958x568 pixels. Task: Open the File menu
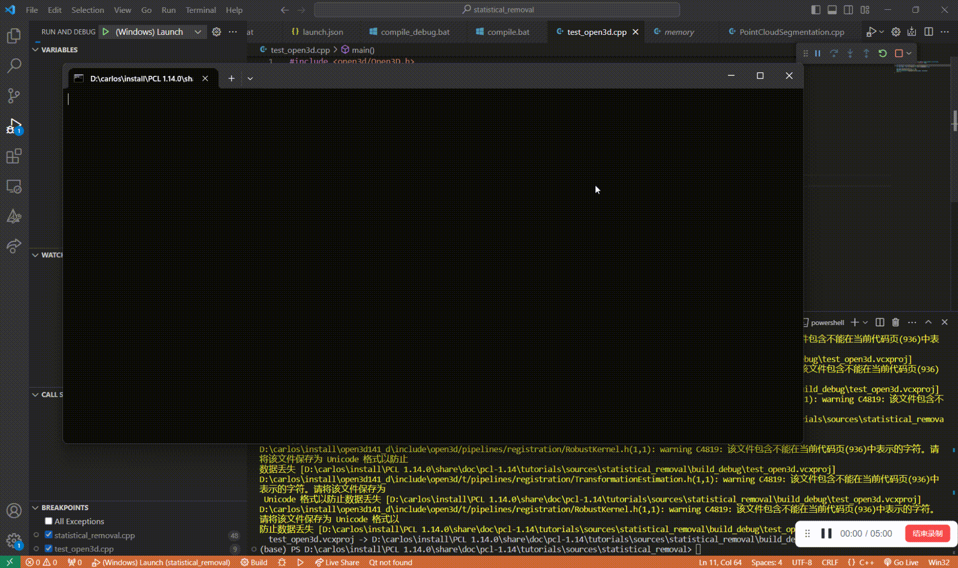point(32,10)
